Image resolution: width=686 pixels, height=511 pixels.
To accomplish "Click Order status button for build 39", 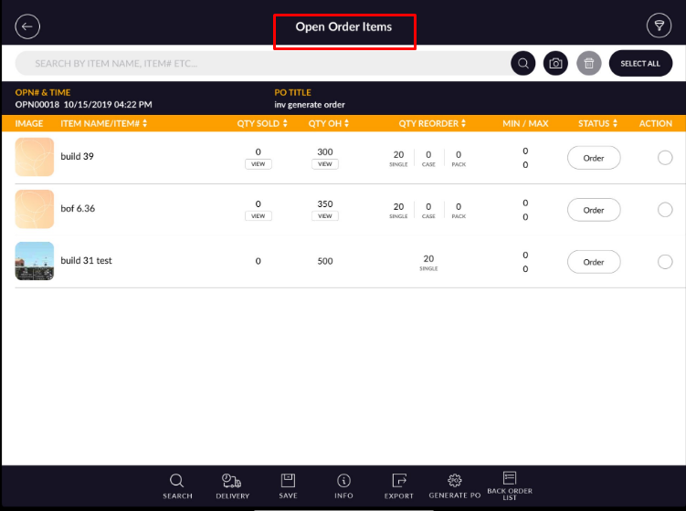I will [594, 158].
